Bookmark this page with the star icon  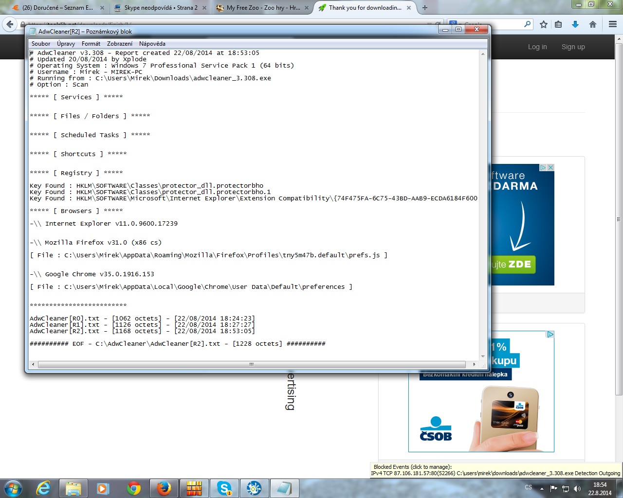pos(544,24)
